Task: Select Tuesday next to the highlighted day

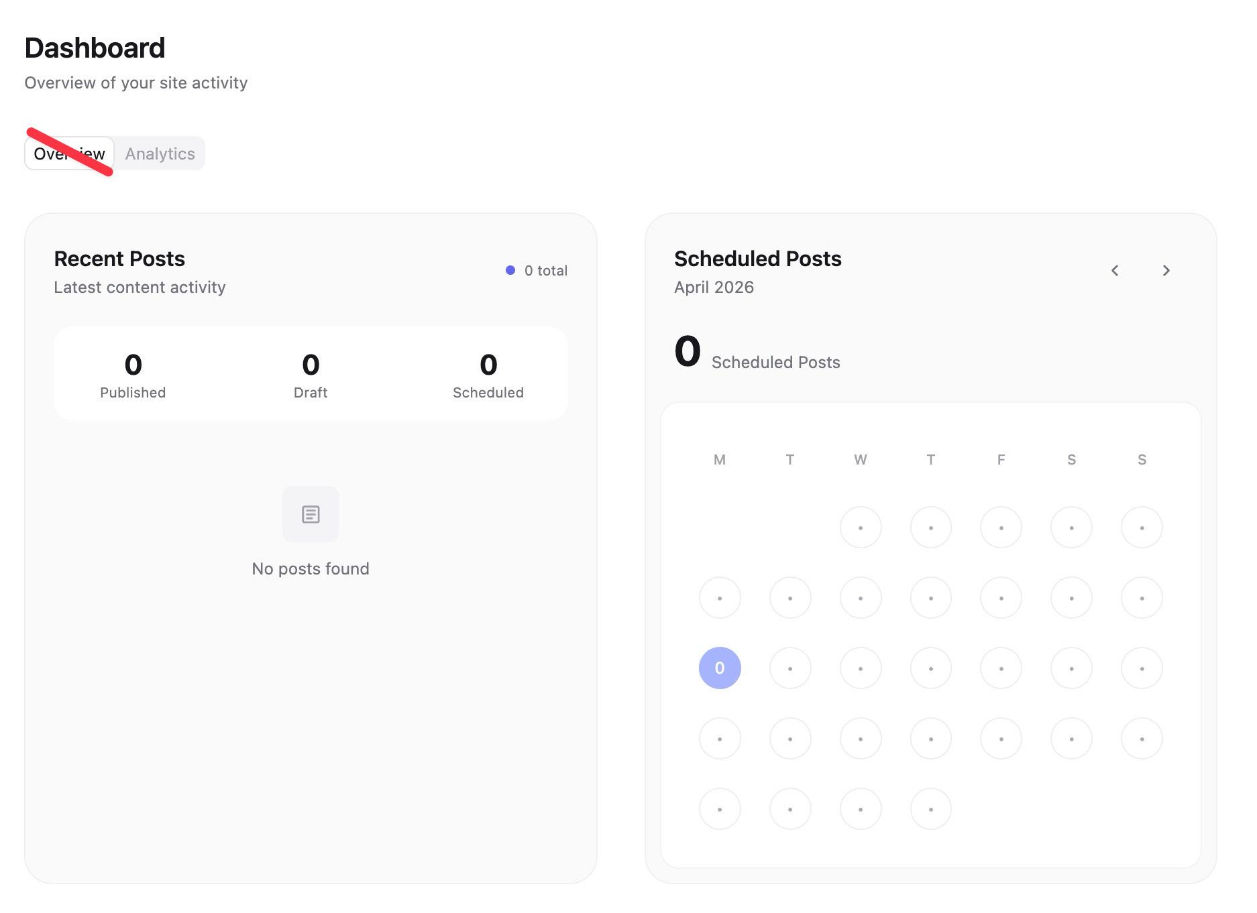Action: tap(790, 668)
